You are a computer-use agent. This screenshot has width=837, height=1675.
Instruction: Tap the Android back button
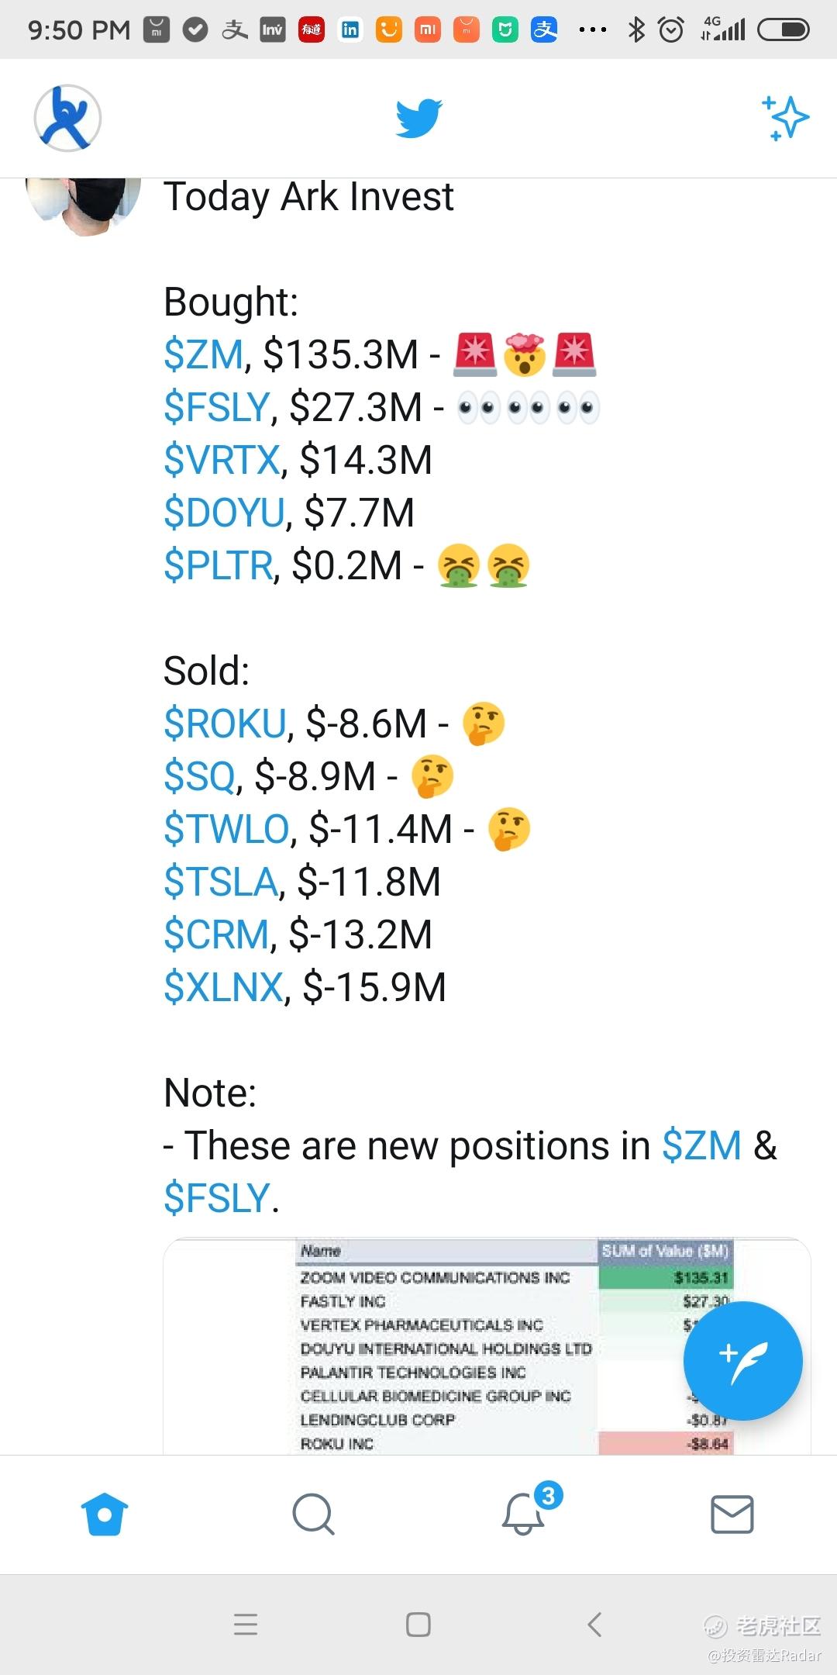click(x=594, y=1624)
